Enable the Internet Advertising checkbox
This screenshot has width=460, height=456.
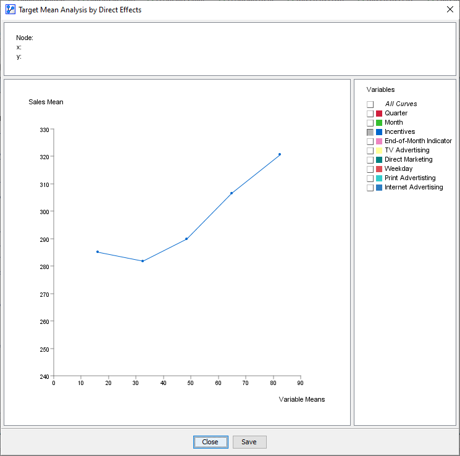(370, 188)
